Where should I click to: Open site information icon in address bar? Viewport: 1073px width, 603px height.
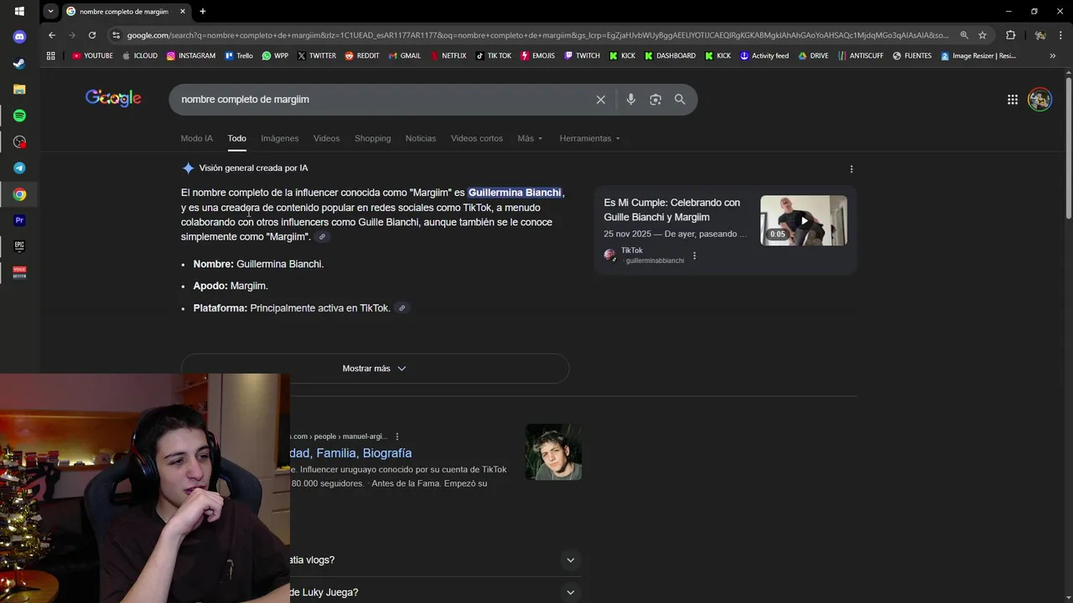click(117, 35)
